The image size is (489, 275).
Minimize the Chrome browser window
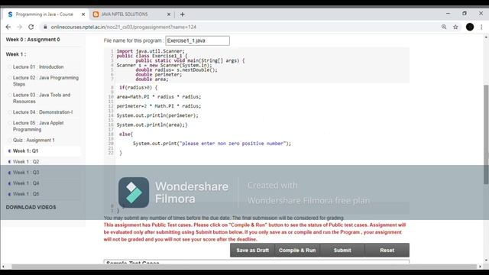coord(449,14)
